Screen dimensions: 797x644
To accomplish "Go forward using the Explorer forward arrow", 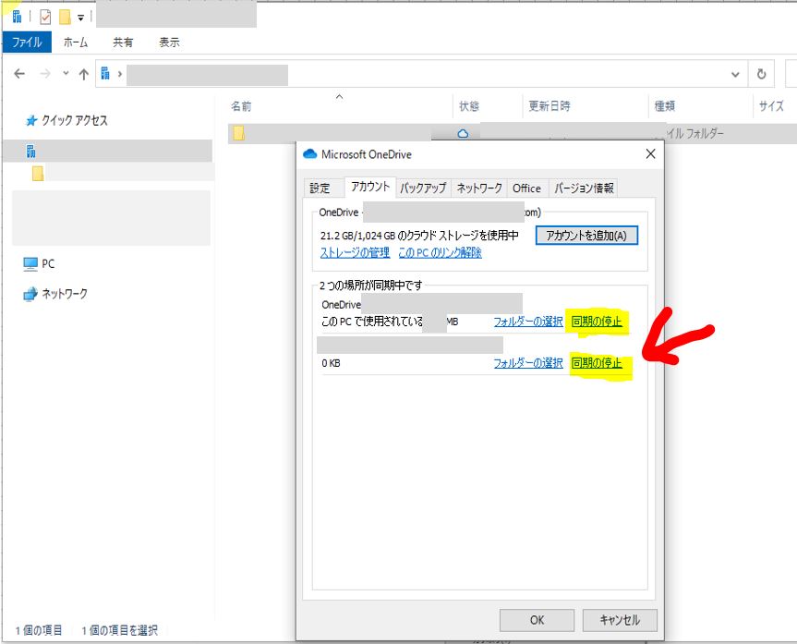I will [45, 74].
